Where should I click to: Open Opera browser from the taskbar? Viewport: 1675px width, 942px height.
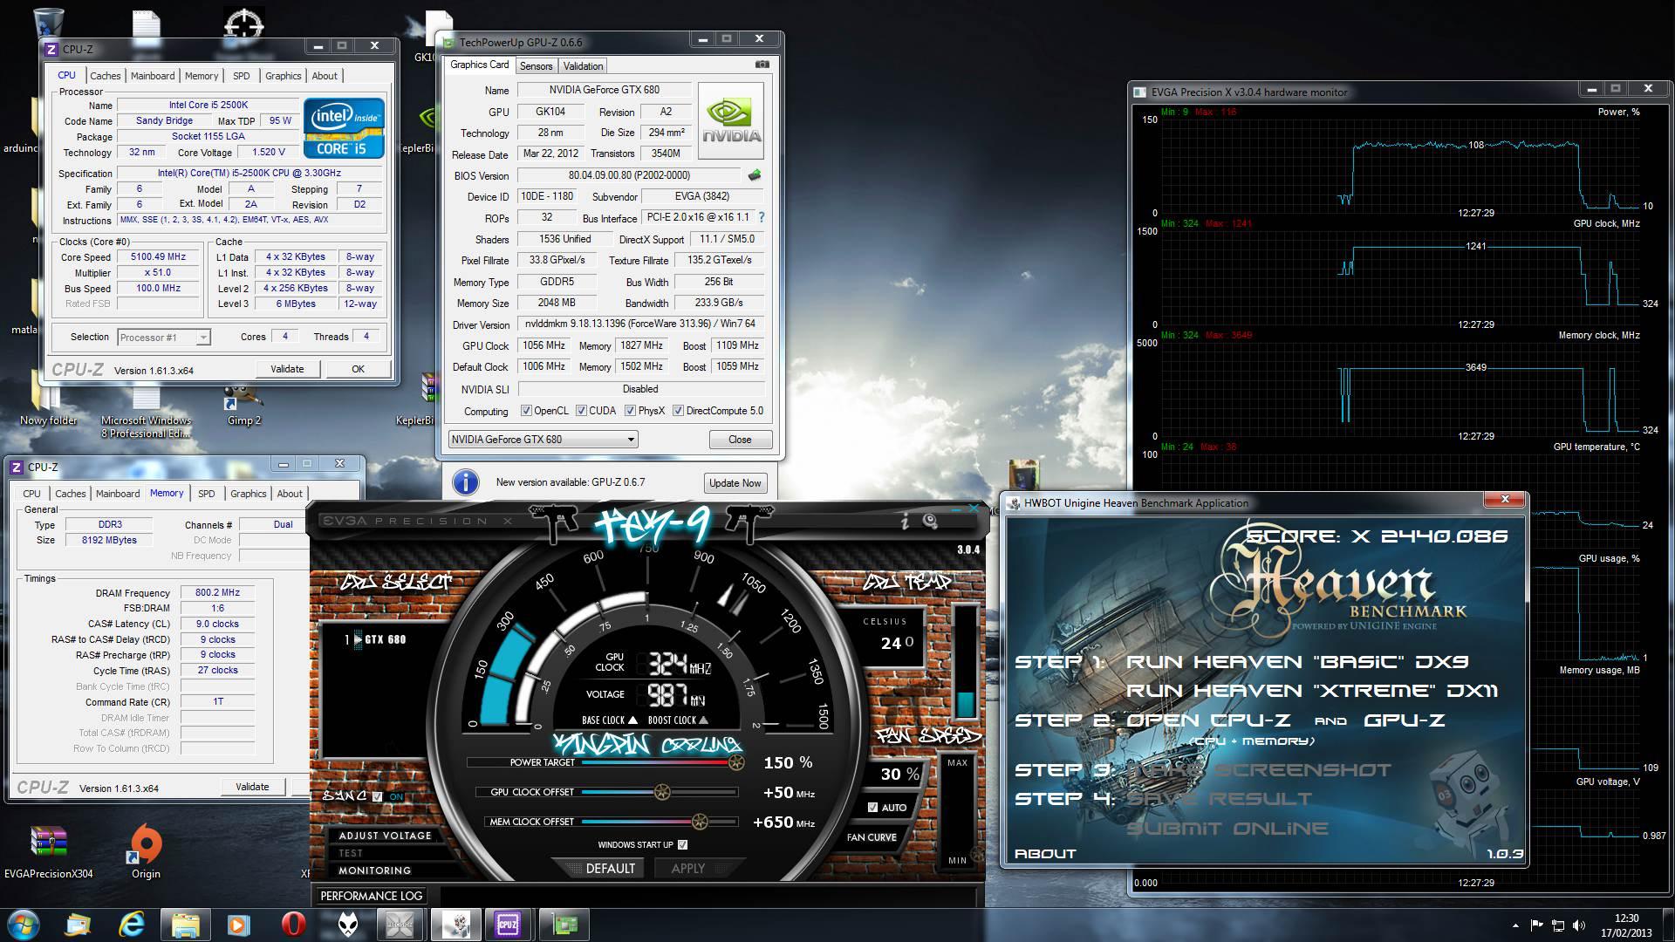coord(293,924)
